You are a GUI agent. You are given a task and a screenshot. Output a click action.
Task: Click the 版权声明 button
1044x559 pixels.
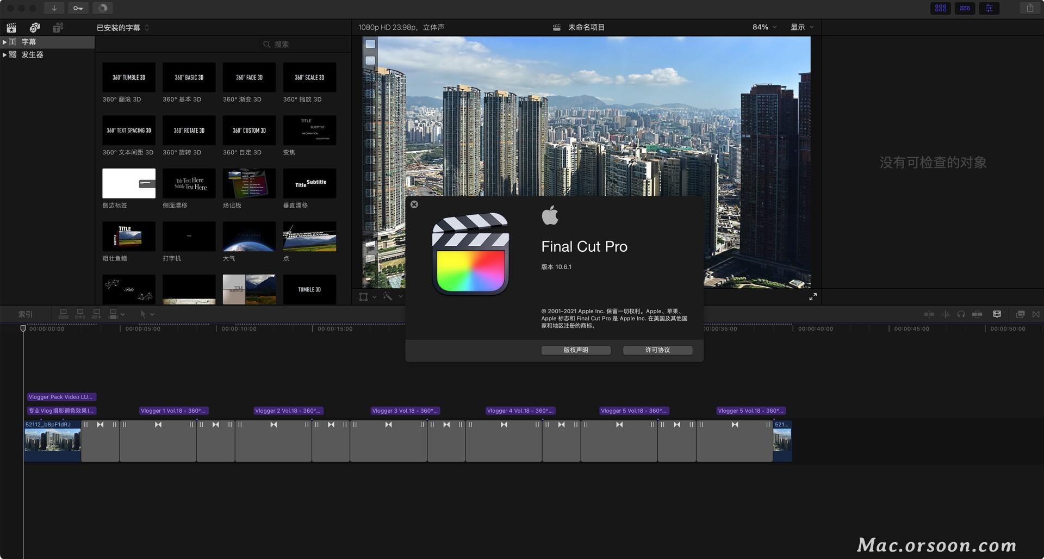(x=576, y=350)
